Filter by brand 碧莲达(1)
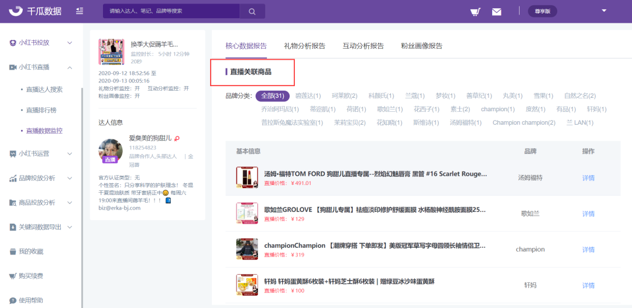This screenshot has height=308, width=632. coord(308,96)
